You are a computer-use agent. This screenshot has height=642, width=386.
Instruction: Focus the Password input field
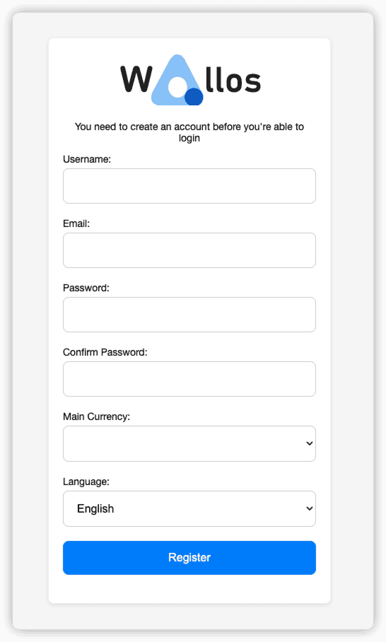(x=189, y=315)
